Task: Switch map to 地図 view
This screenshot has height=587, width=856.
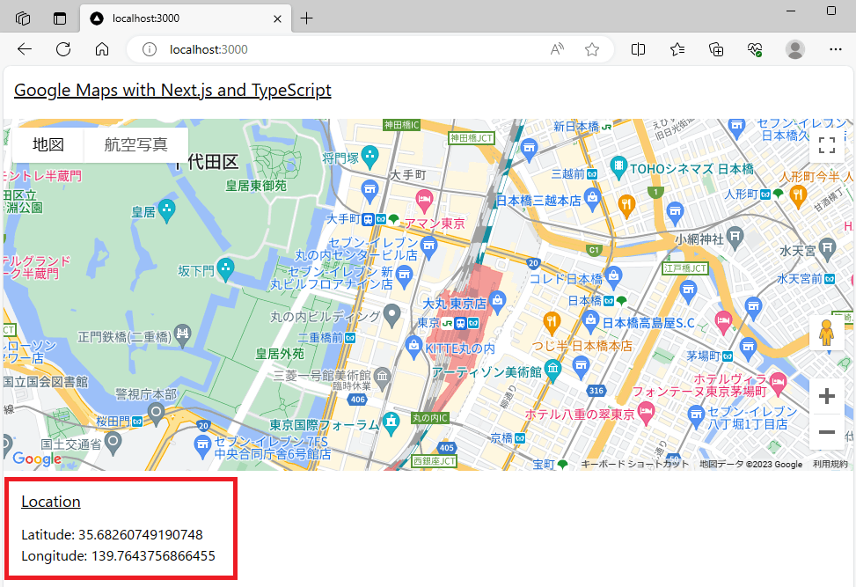Action: pos(48,144)
